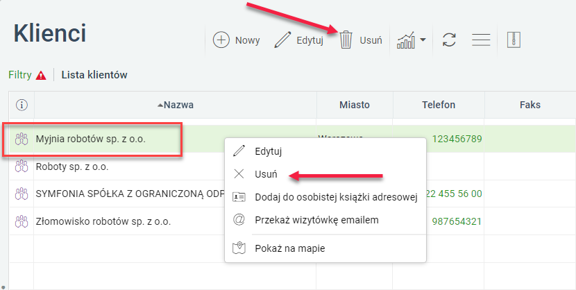The height and width of the screenshot is (290, 576).
Task: Open the chart statistics icon
Action: pos(405,40)
